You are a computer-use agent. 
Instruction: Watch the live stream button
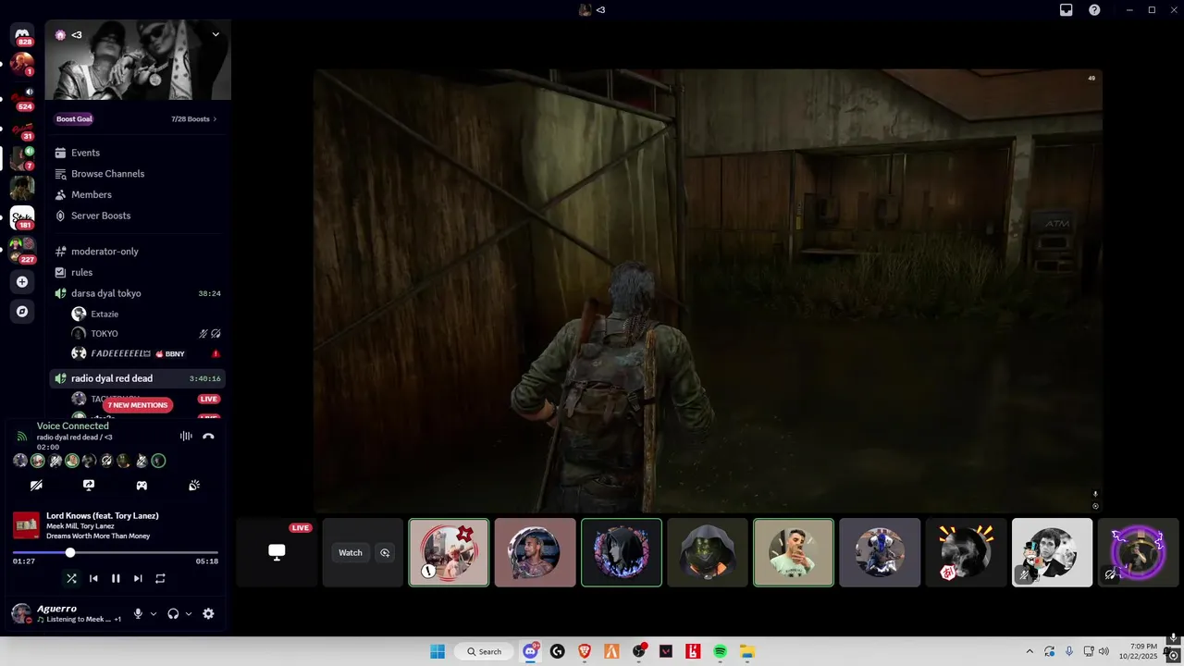click(x=351, y=552)
